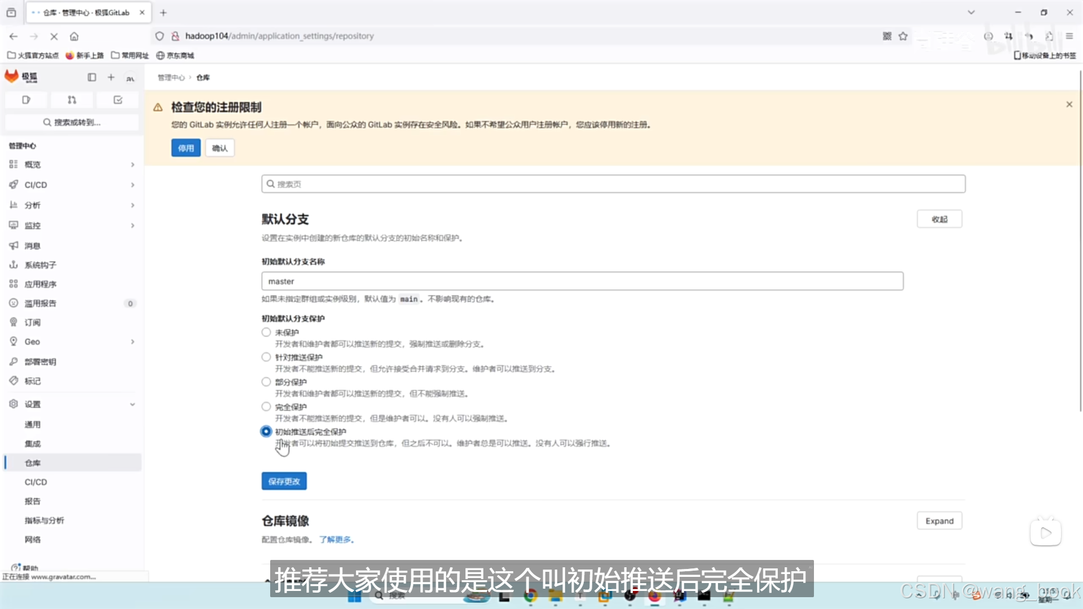Click the 收起 (Collapse) button for 默认分支
Image resolution: width=1083 pixels, height=609 pixels.
click(938, 219)
